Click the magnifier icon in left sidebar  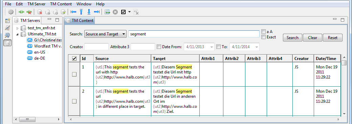[x=7, y=35]
